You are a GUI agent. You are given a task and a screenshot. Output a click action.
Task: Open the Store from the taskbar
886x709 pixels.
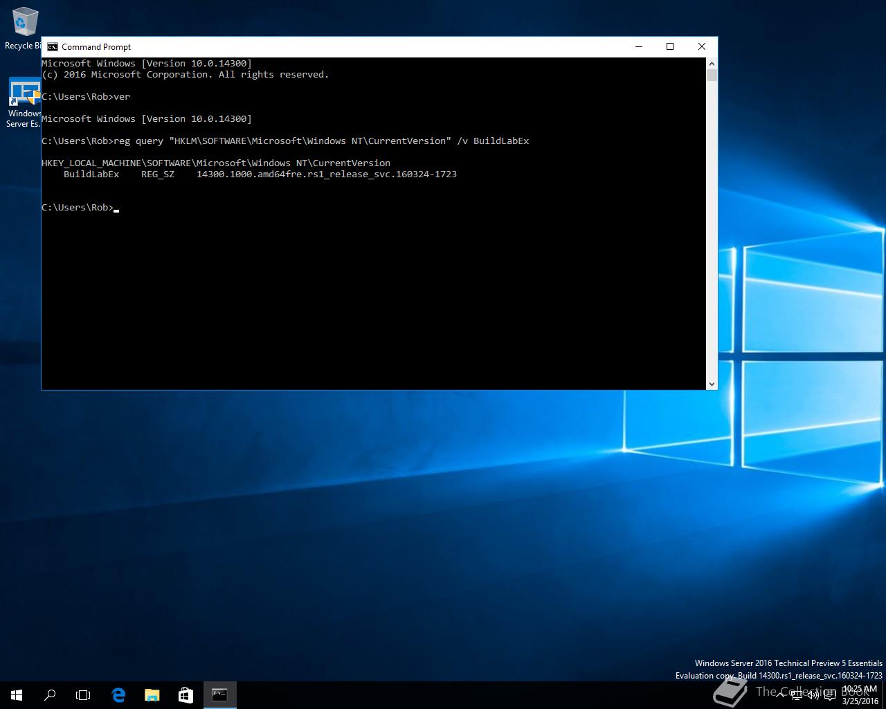click(186, 695)
